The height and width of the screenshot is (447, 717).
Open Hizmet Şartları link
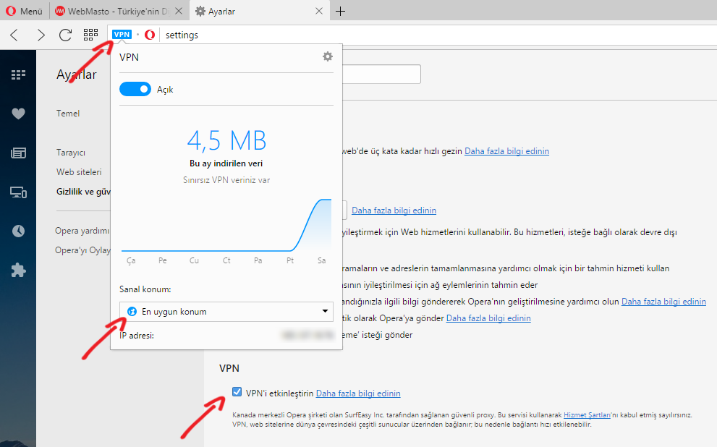(587, 415)
